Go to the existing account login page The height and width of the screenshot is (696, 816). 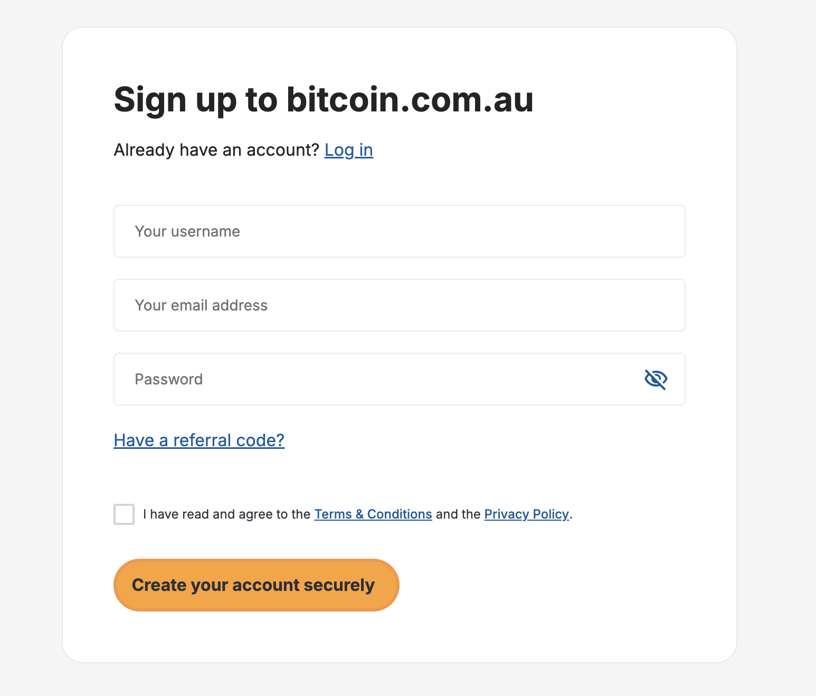pos(348,150)
